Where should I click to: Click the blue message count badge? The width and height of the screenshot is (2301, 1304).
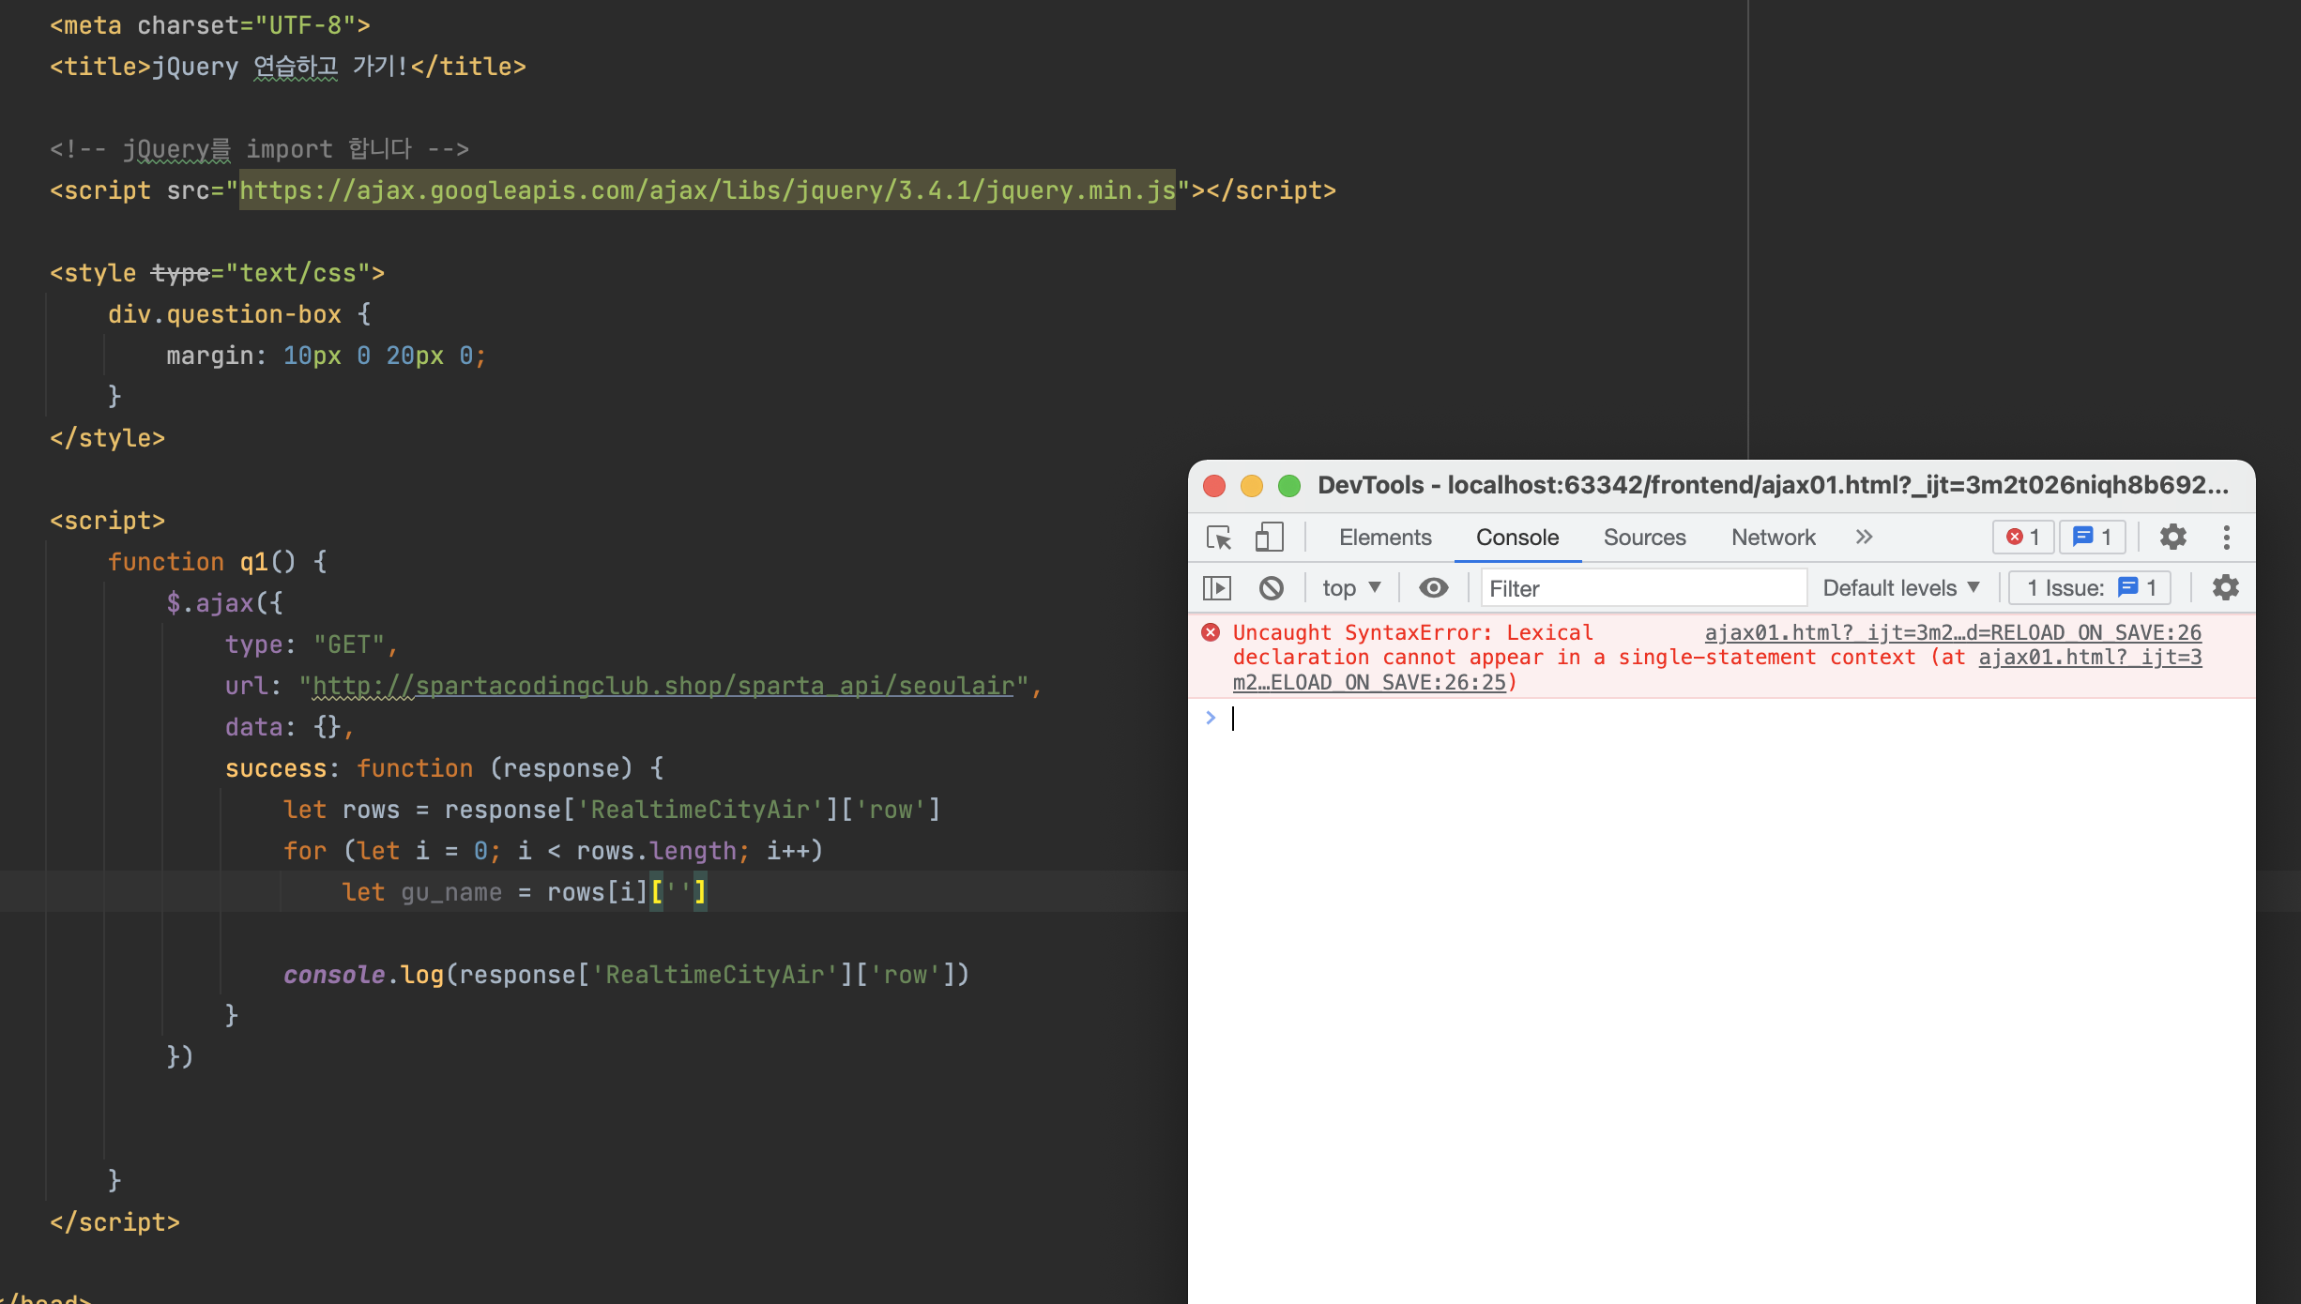pos(2093,537)
